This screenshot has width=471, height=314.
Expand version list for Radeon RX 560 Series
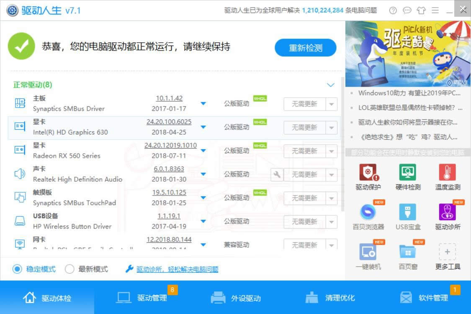pos(203,151)
